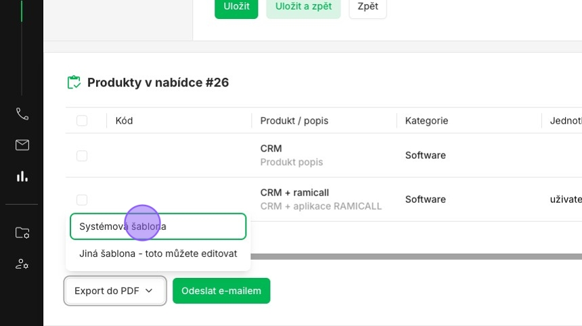Open the bar chart statistics icon
The image size is (582, 326).
tap(22, 176)
